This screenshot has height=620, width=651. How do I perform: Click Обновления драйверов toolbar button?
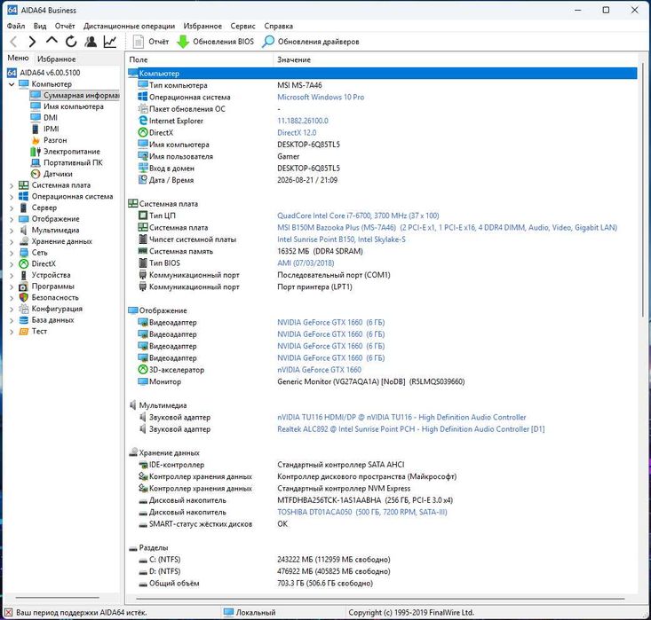pyautogui.click(x=311, y=42)
